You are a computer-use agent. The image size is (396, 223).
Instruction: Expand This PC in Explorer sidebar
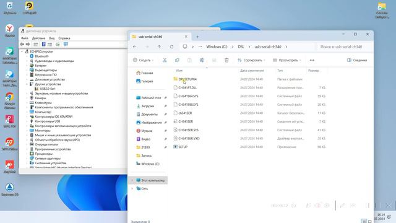tap(132, 180)
